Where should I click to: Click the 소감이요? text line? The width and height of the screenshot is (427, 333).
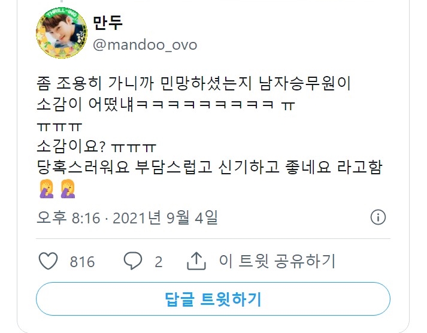tap(96, 146)
